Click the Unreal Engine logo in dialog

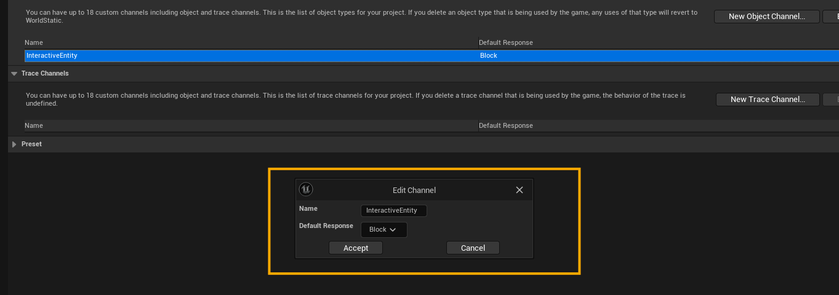(306, 189)
